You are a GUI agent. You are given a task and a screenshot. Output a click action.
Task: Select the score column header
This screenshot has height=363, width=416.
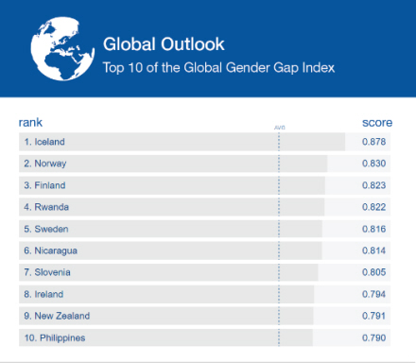[x=377, y=122]
